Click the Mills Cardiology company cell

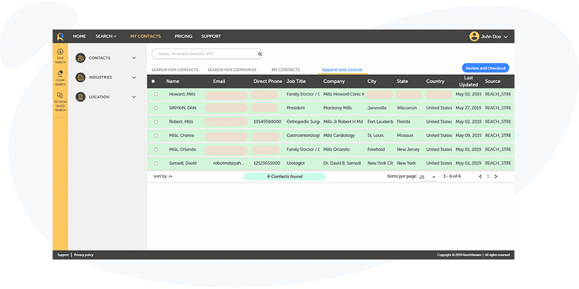coord(339,135)
